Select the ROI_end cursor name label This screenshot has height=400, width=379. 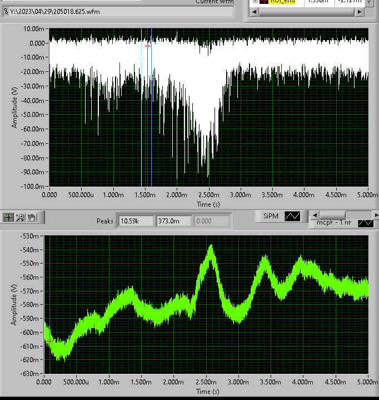[282, 1]
